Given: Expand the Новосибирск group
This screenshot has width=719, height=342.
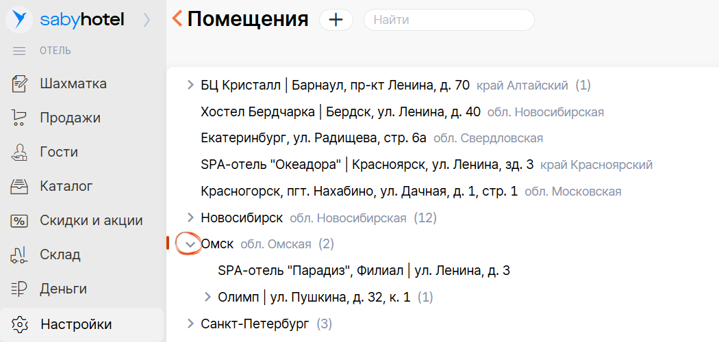Looking at the screenshot, I should (190, 218).
